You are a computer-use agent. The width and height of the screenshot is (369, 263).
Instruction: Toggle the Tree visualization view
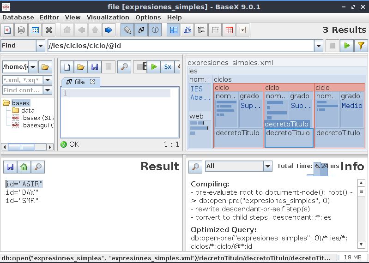click(x=188, y=30)
